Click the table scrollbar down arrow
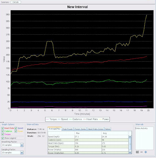Screen dimensions: 156x158 point(130,152)
